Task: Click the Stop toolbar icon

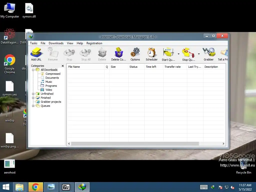Action: coord(69,54)
